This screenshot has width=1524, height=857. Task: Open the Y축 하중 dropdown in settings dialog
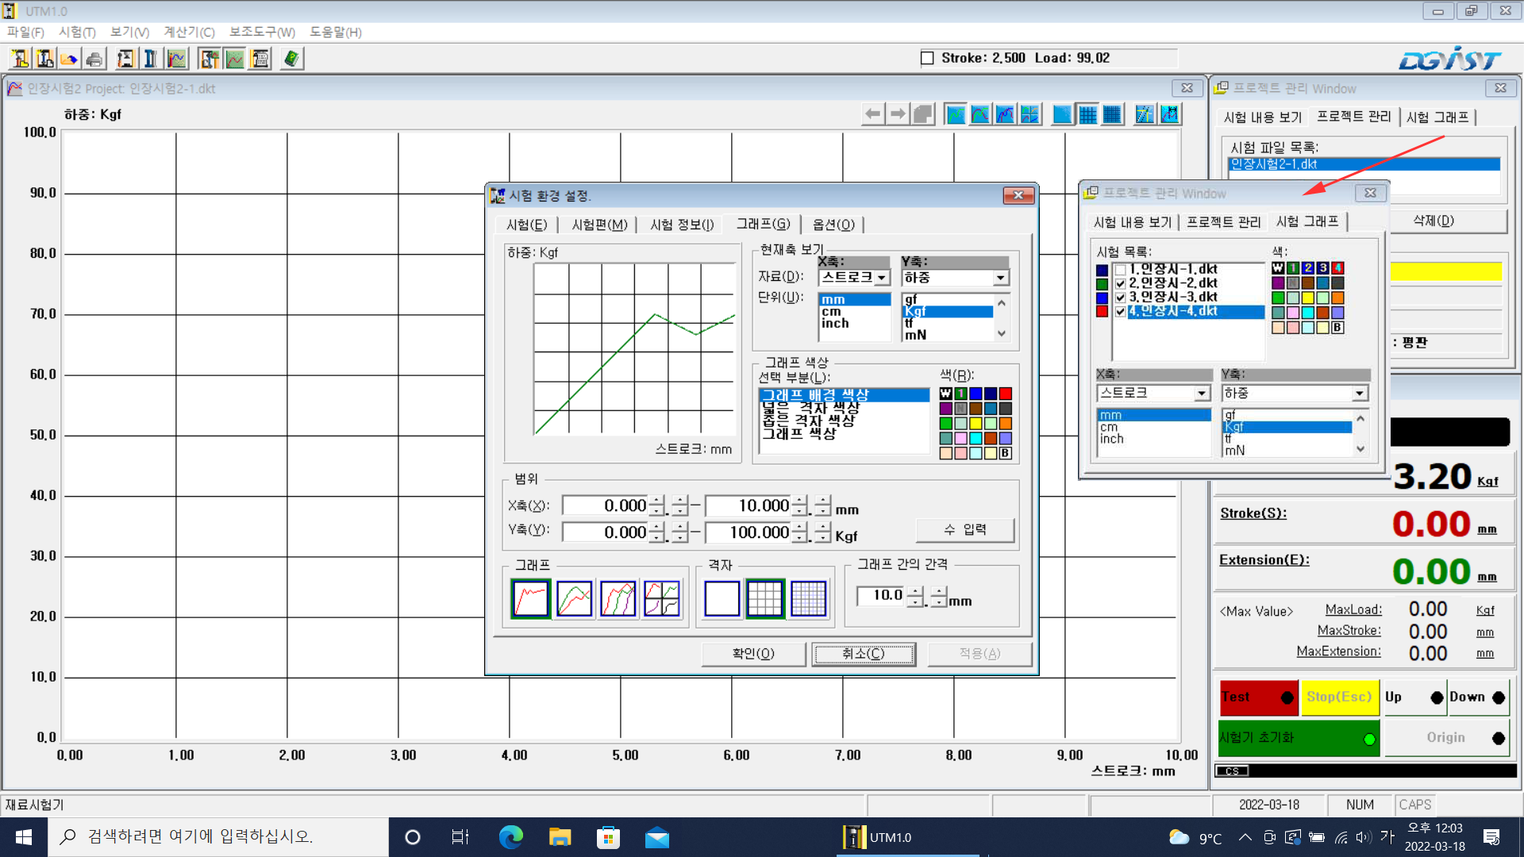1000,278
